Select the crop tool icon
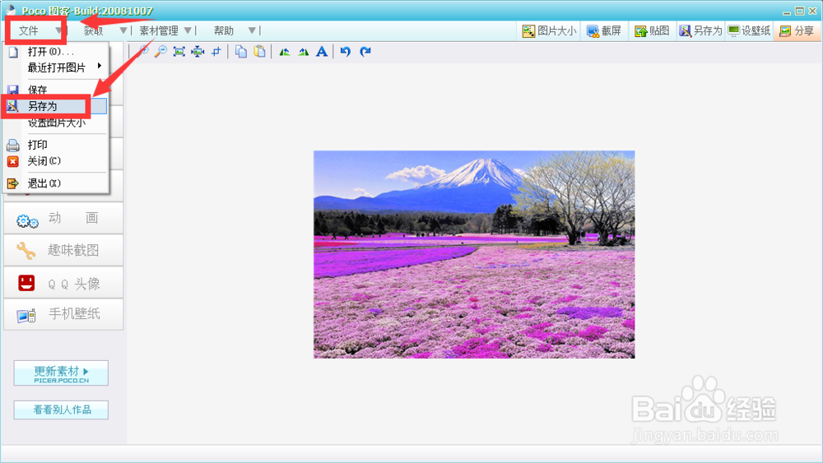The height and width of the screenshot is (463, 823). (216, 51)
